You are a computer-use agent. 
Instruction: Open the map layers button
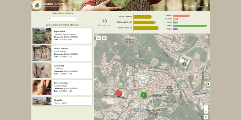click(x=98, y=38)
